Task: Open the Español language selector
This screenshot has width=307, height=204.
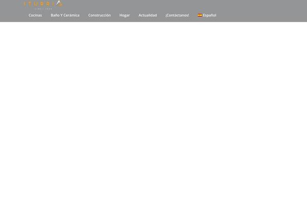Action: pos(207,15)
